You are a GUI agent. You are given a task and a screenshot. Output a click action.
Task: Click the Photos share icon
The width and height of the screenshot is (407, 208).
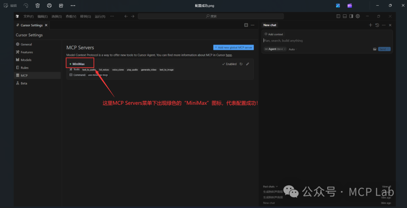[61, 5]
